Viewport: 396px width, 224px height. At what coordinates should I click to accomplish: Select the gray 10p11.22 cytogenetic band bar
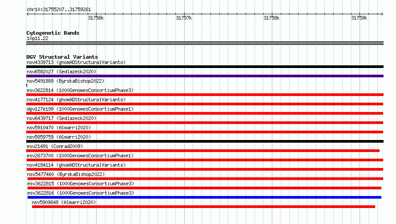(x=205, y=43)
